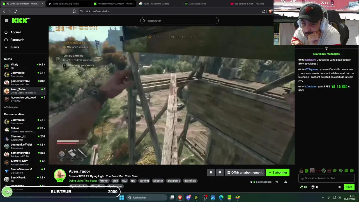This screenshot has width=359, height=202.
Task: Open Accueil in the sidebar
Action: tap(16, 32)
